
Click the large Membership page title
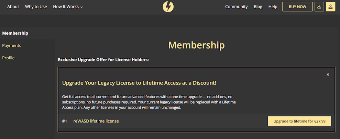tap(196, 45)
